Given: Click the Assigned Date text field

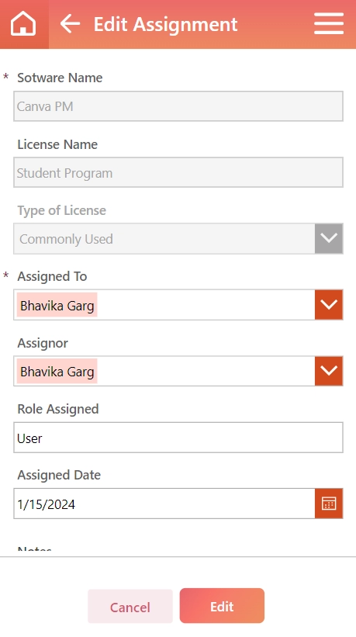Looking at the screenshot, I should point(164,504).
